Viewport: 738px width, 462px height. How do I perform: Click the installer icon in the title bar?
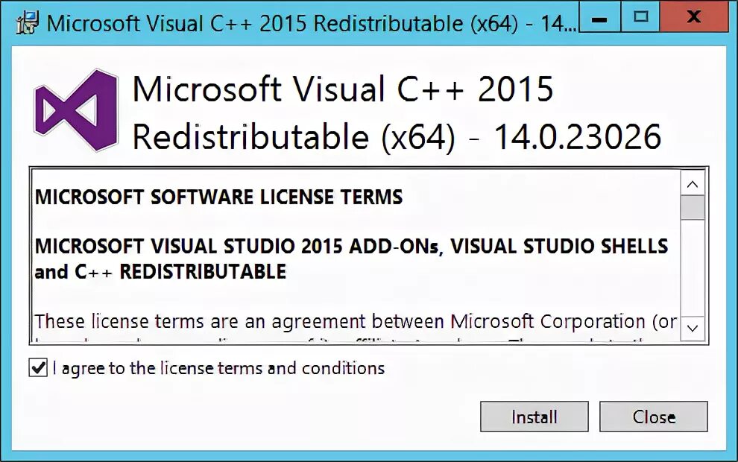[x=27, y=22]
